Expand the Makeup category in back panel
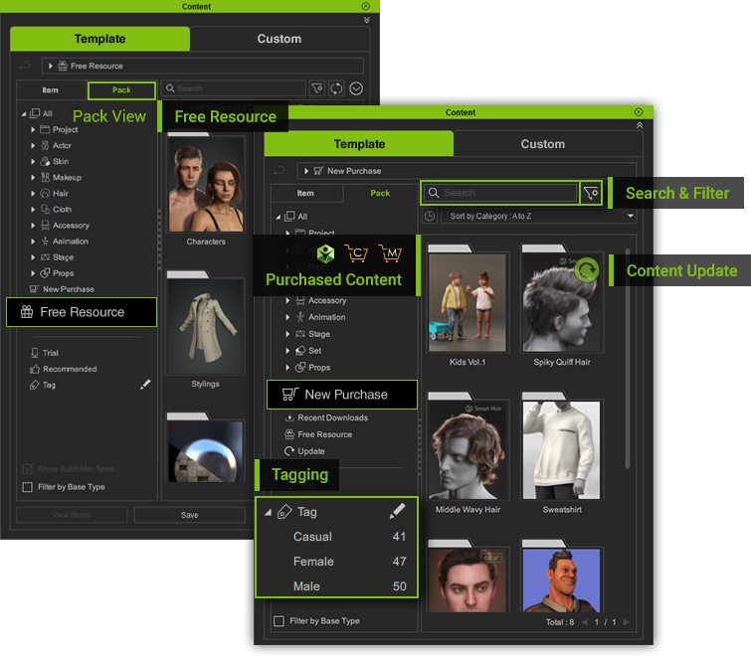This screenshot has width=751, height=657. coord(33,178)
